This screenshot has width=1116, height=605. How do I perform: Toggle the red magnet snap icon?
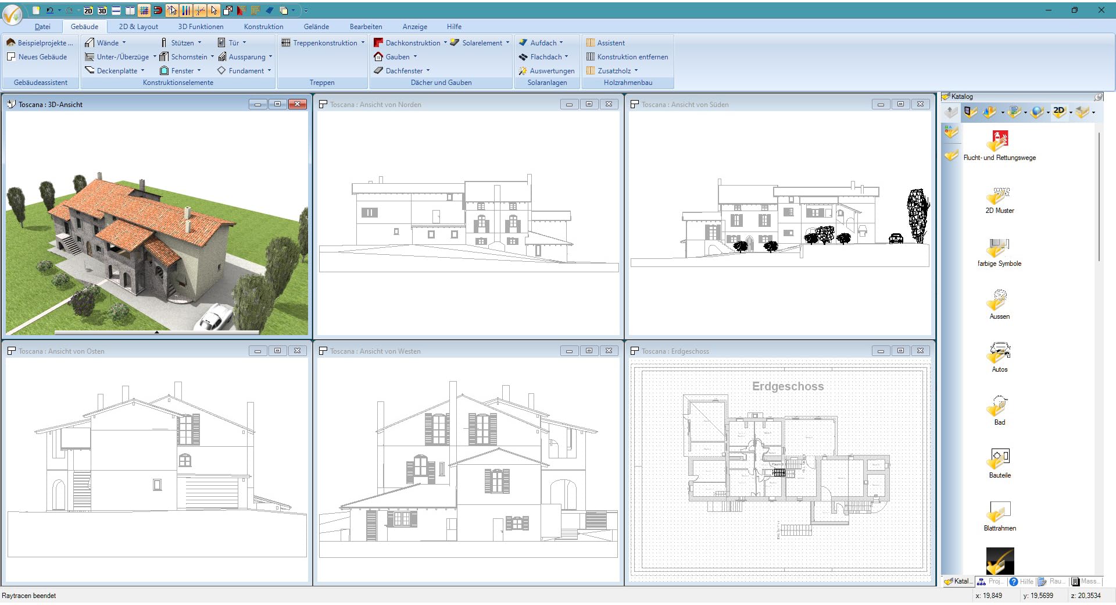pos(158,10)
